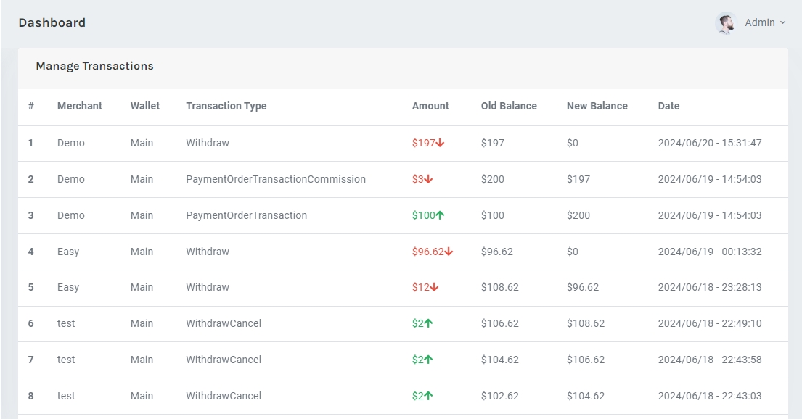Open the Admin user menu
The height and width of the screenshot is (419, 802).
pyautogui.click(x=759, y=23)
